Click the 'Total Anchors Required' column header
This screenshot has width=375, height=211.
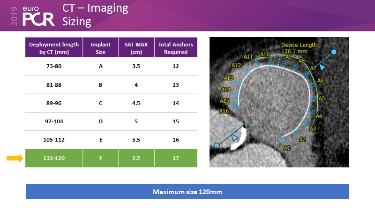pos(176,48)
